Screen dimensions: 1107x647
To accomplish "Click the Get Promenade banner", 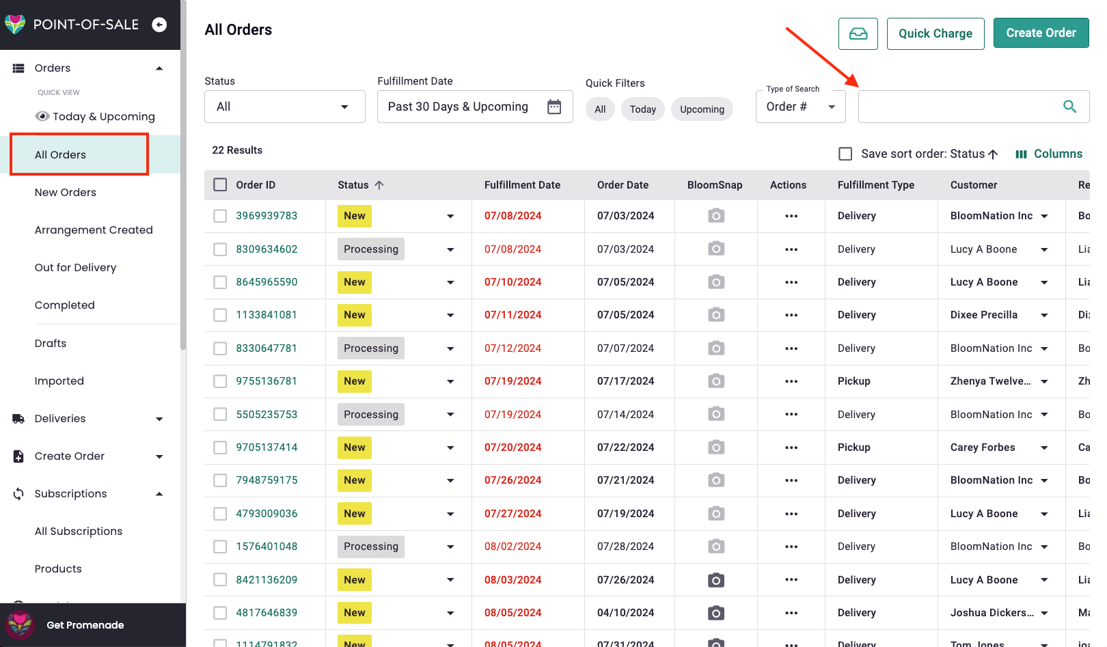I will click(93, 625).
